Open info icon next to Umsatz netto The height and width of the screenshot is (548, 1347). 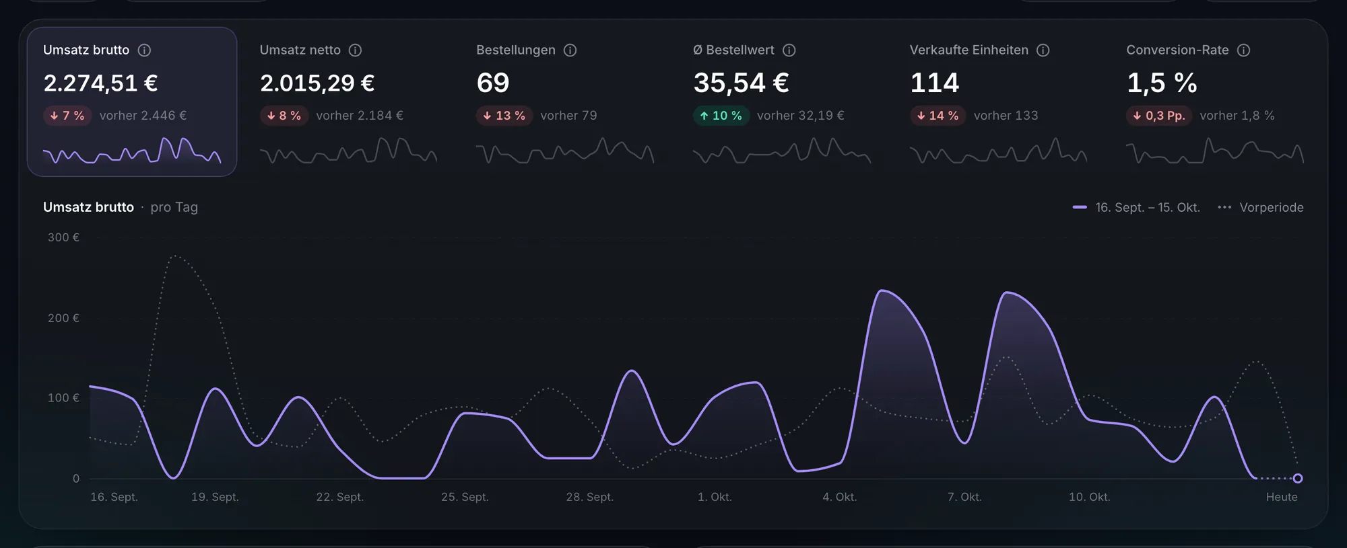[x=356, y=50]
